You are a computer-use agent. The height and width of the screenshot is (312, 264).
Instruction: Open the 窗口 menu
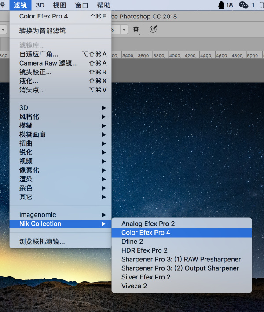[81, 5]
